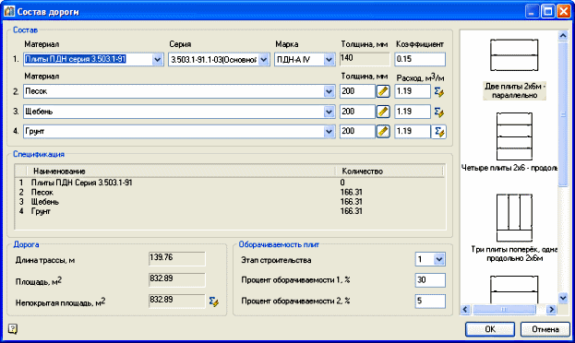Click the Коэффициент field with 0.15

click(x=420, y=59)
